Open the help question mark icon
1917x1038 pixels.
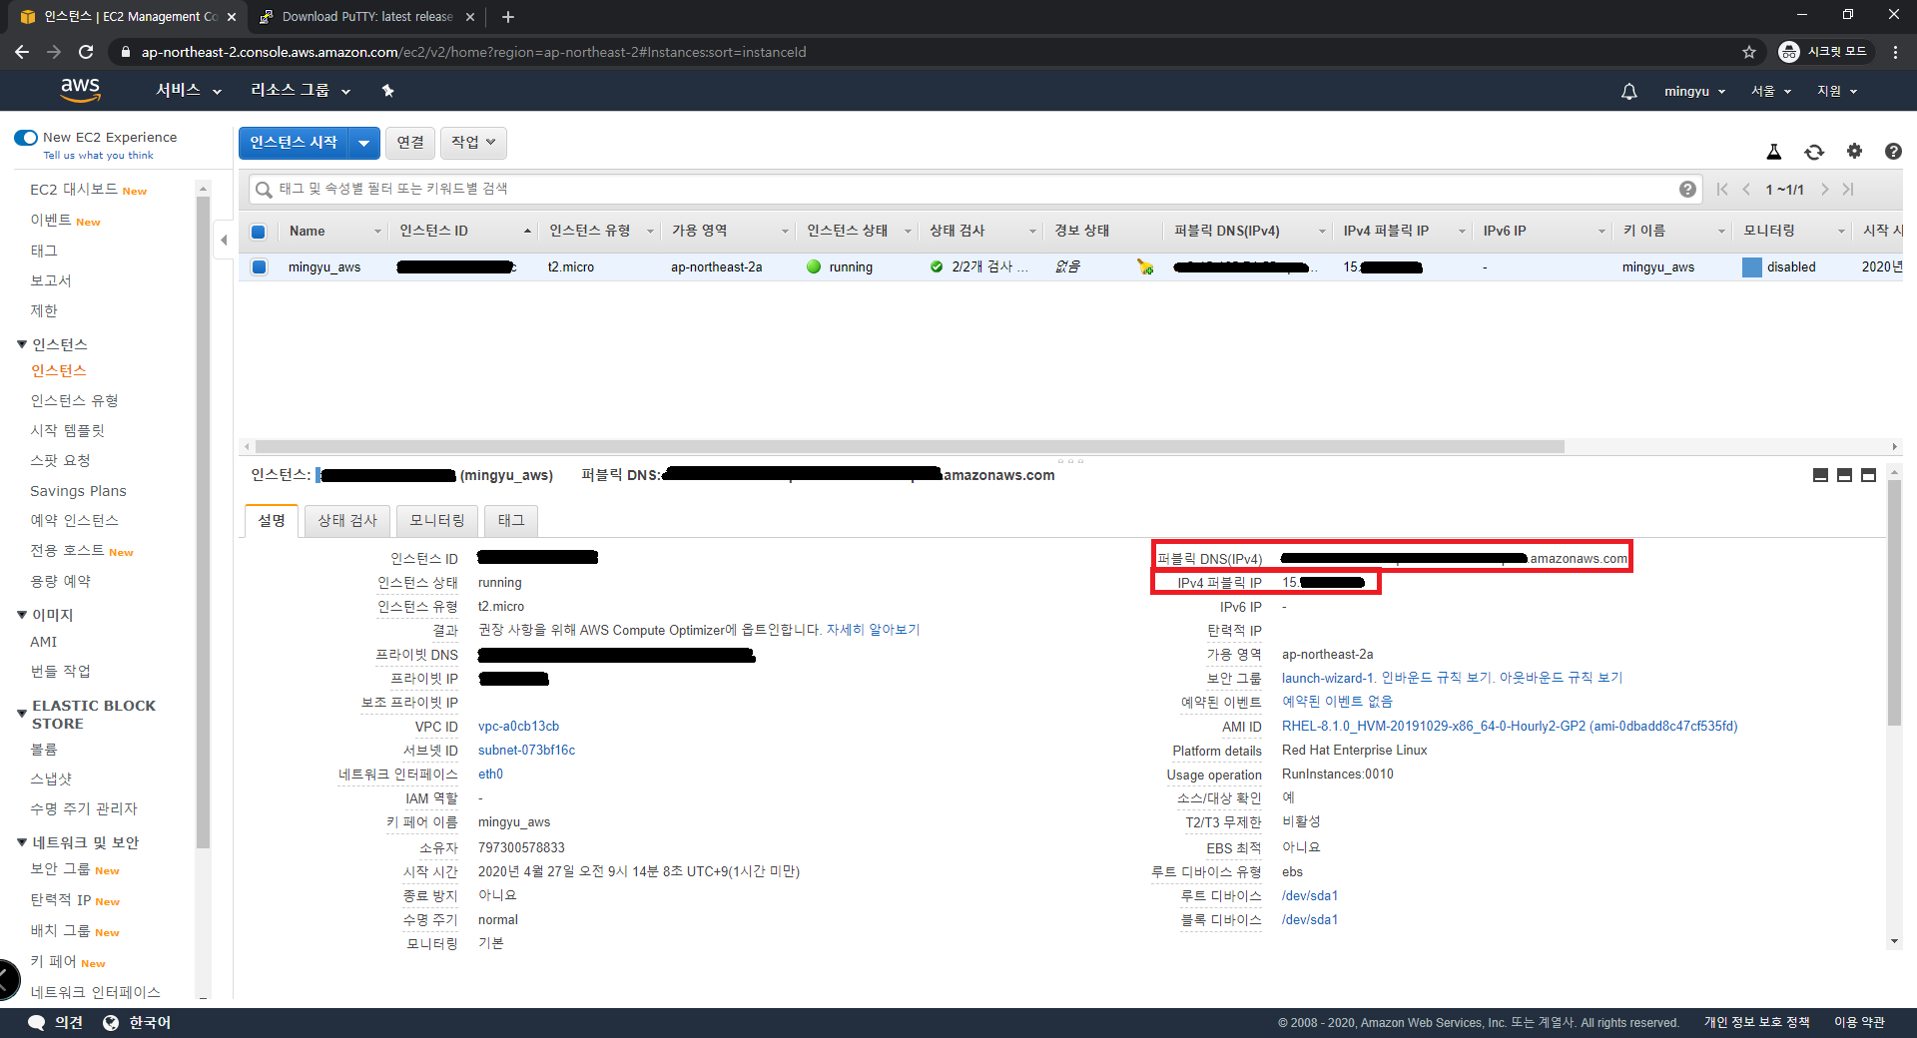click(x=1893, y=152)
